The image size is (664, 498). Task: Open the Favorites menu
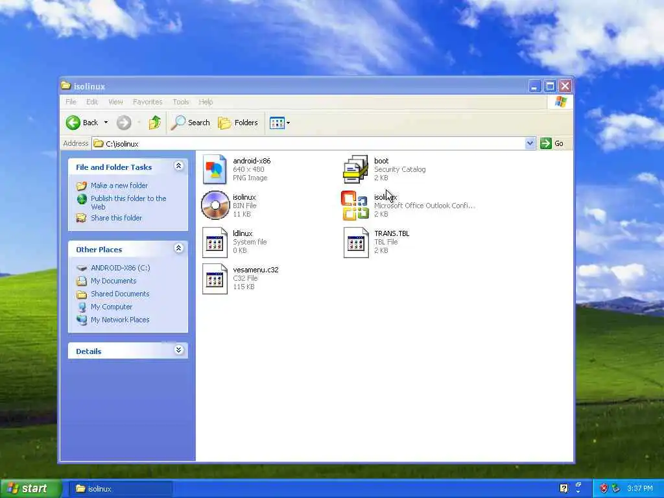point(147,102)
